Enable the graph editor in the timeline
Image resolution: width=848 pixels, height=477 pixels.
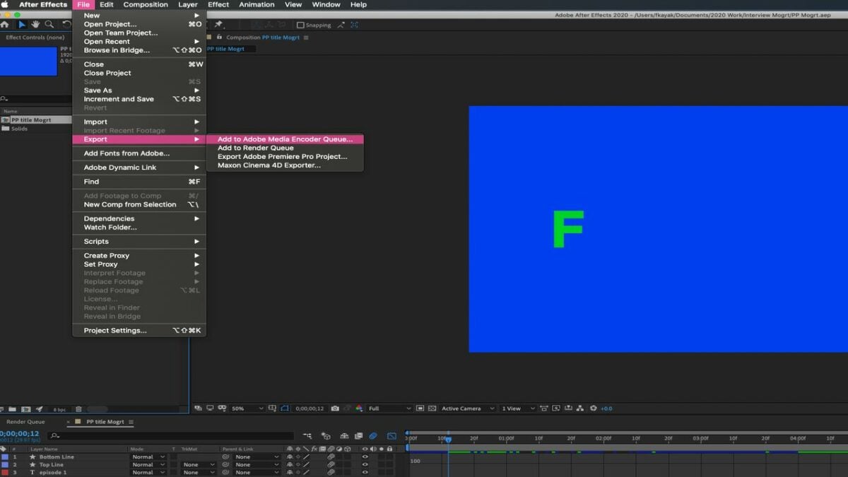(391, 436)
